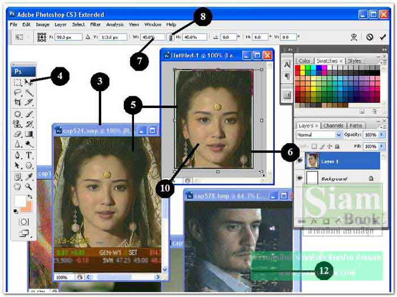Select the History Brush tool
This screenshot has height=297, width=397.
29,124
